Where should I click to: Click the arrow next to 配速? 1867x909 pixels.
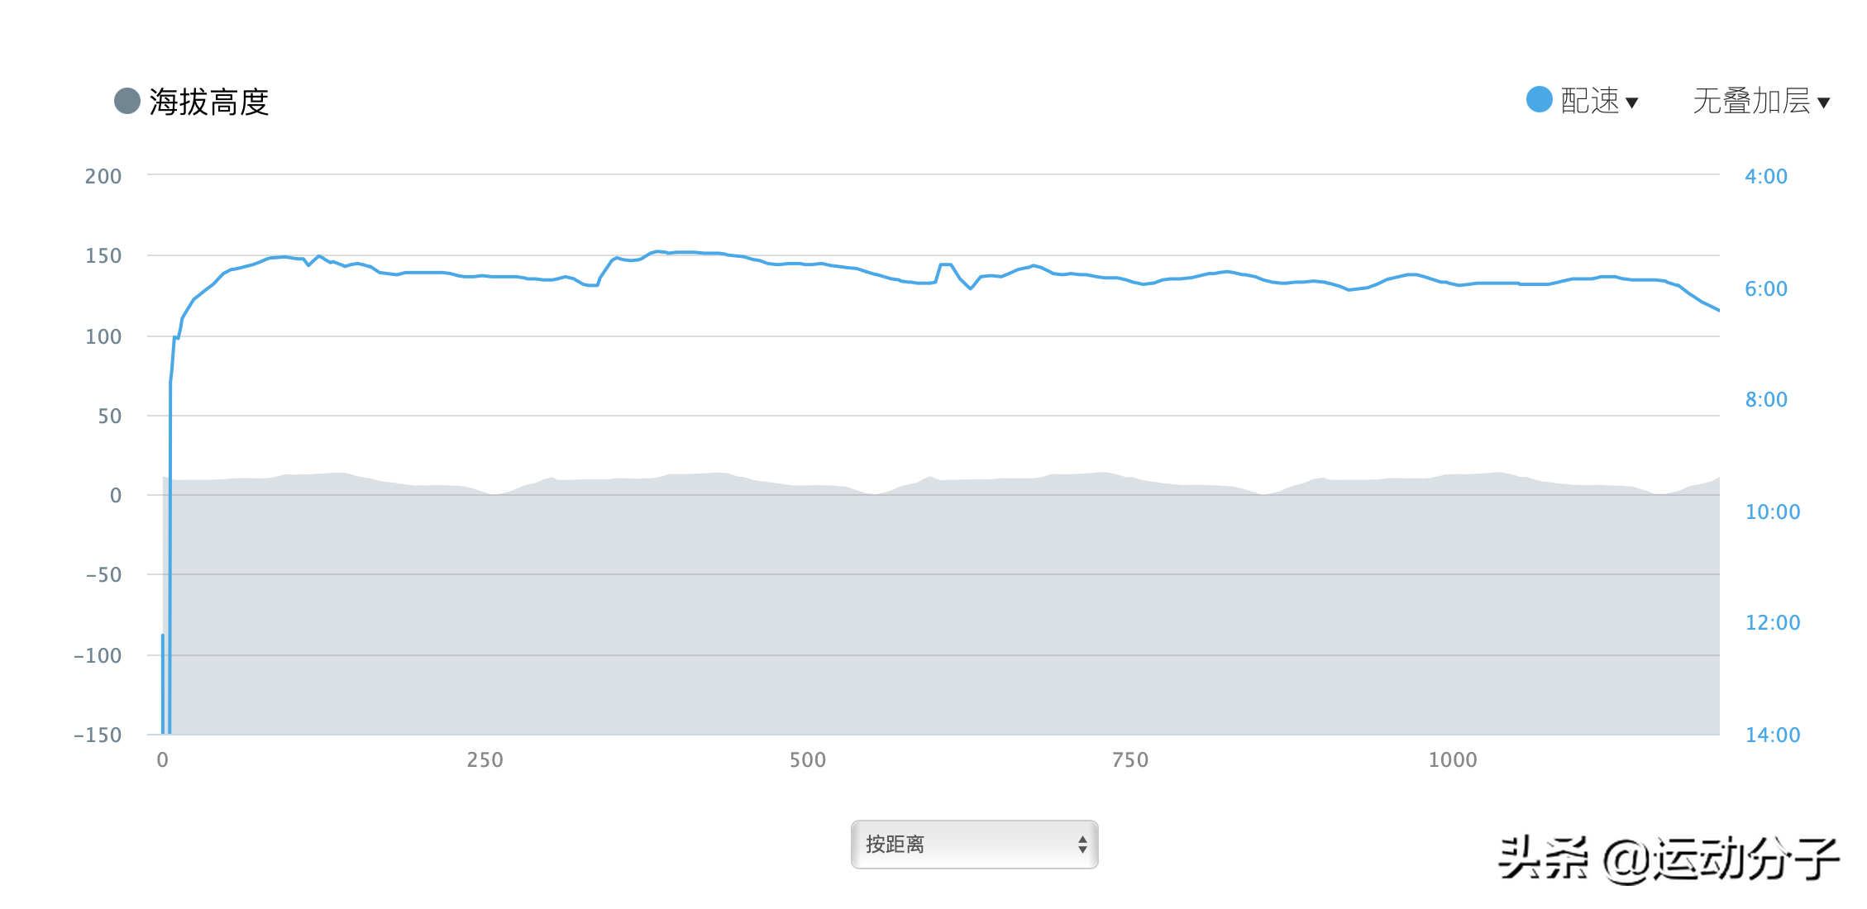1632,102
